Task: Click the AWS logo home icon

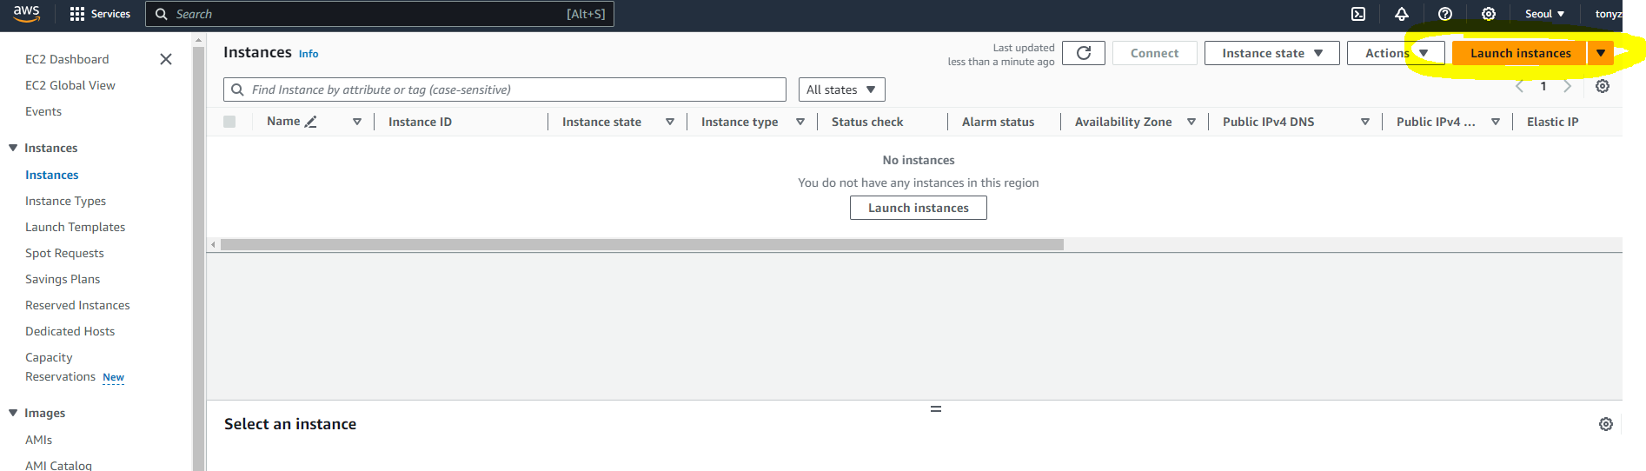Action: click(26, 13)
